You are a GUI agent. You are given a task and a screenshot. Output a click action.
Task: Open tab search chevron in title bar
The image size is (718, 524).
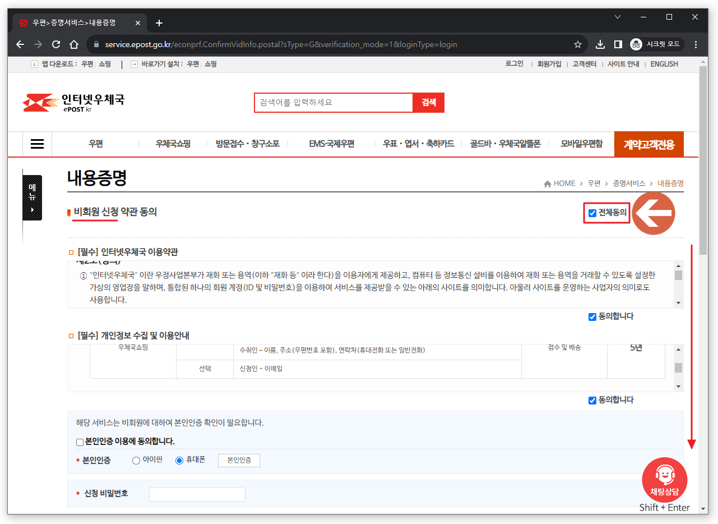coord(618,17)
